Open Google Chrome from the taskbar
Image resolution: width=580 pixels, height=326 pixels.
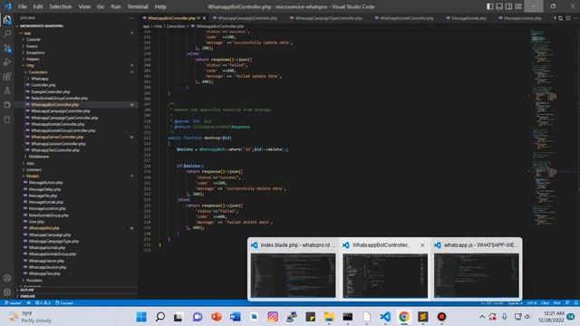click(404, 317)
